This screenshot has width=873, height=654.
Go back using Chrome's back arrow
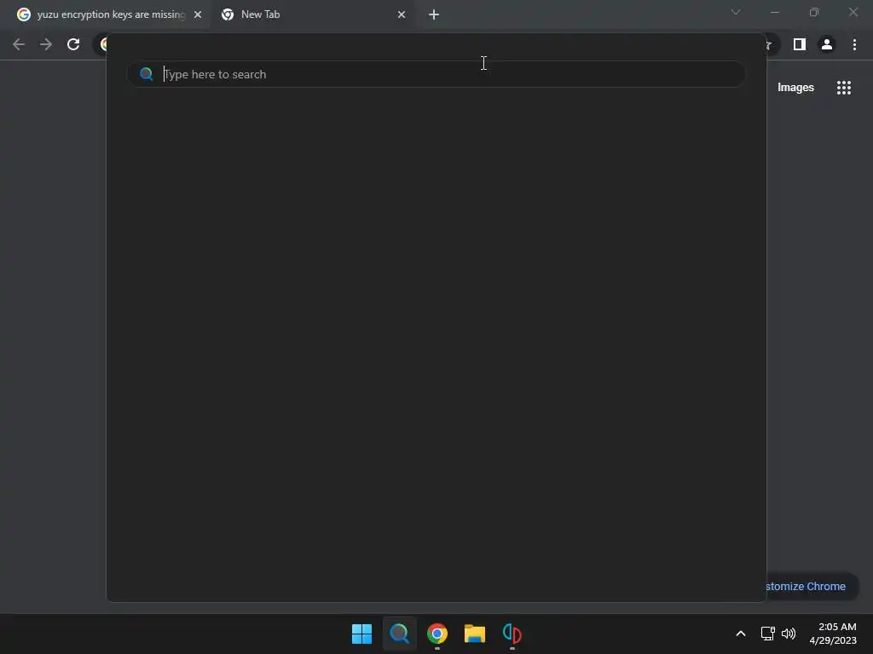[x=19, y=44]
